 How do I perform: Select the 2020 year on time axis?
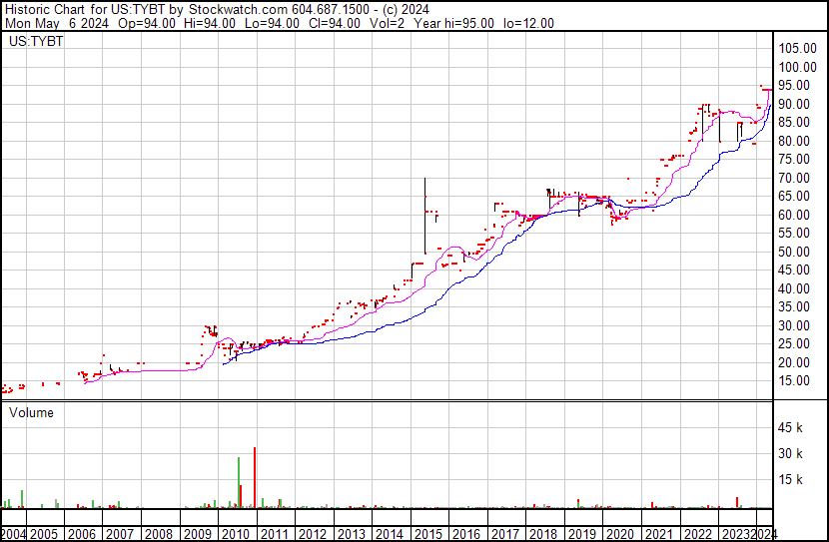(x=620, y=534)
